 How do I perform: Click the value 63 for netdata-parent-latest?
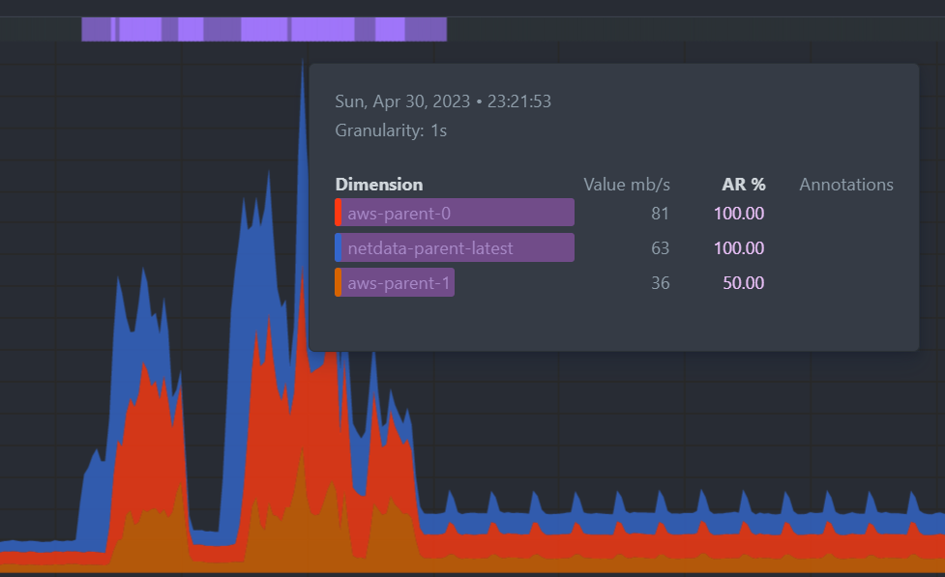[660, 248]
